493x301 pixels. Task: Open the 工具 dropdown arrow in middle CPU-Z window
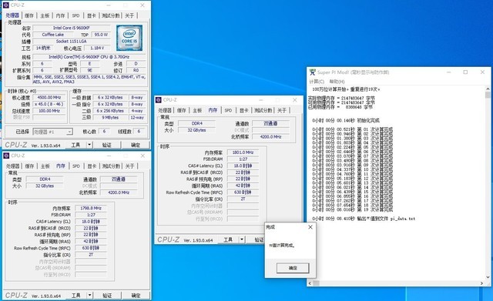tap(242, 239)
